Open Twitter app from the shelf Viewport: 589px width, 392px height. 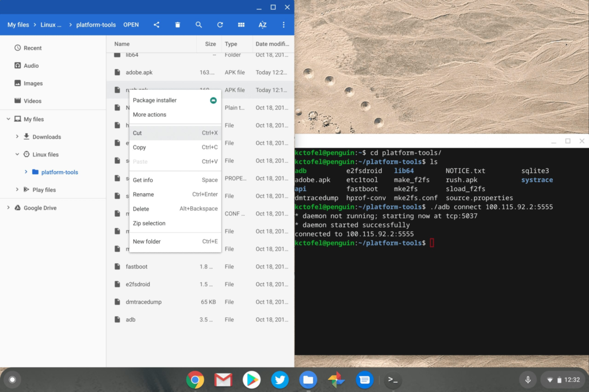pyautogui.click(x=280, y=379)
